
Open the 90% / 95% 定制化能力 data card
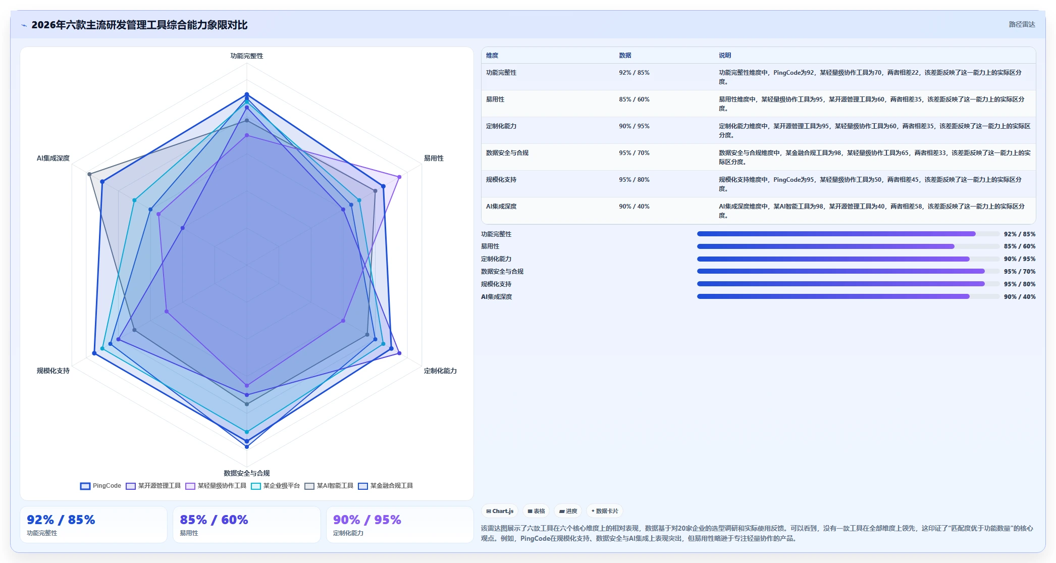[x=400, y=525]
